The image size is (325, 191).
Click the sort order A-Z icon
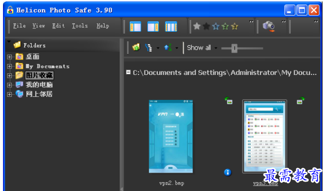tap(168, 48)
